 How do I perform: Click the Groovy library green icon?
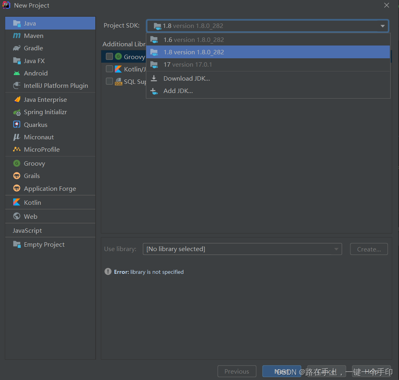pyautogui.click(x=118, y=56)
